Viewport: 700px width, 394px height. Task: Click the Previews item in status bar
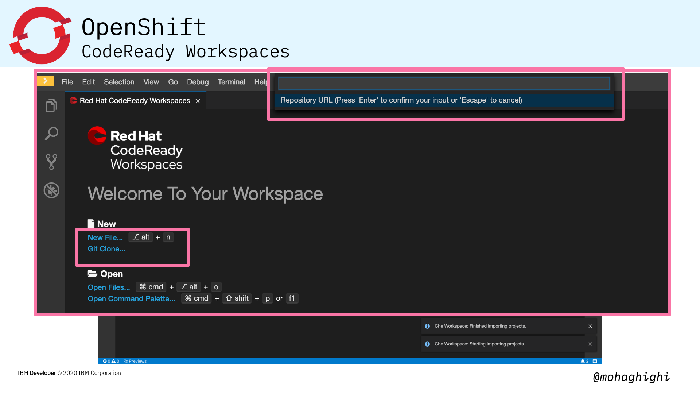click(135, 361)
